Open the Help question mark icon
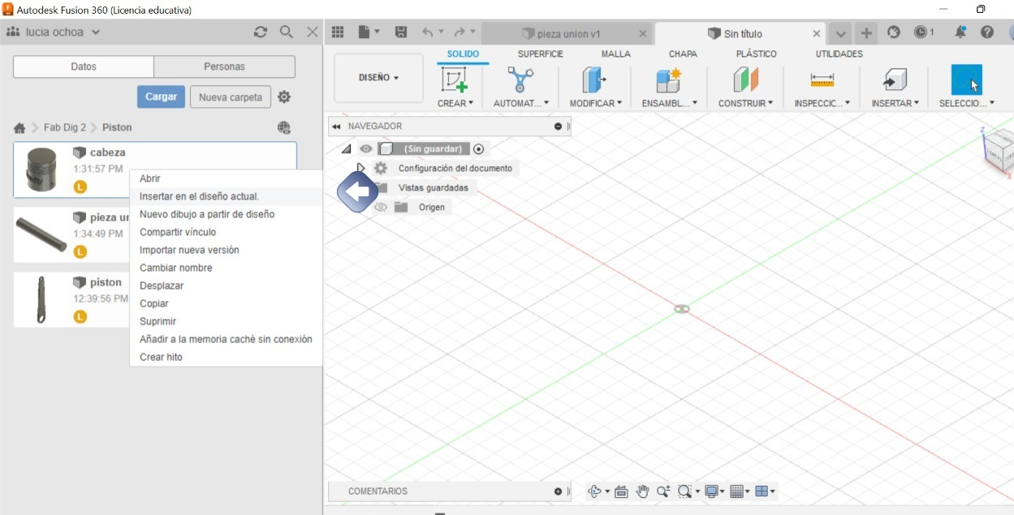Image resolution: width=1014 pixels, height=515 pixels. [987, 32]
